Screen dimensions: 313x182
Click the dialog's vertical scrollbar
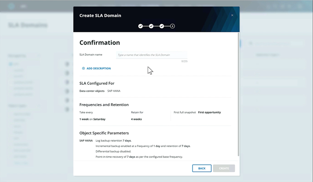(239, 94)
